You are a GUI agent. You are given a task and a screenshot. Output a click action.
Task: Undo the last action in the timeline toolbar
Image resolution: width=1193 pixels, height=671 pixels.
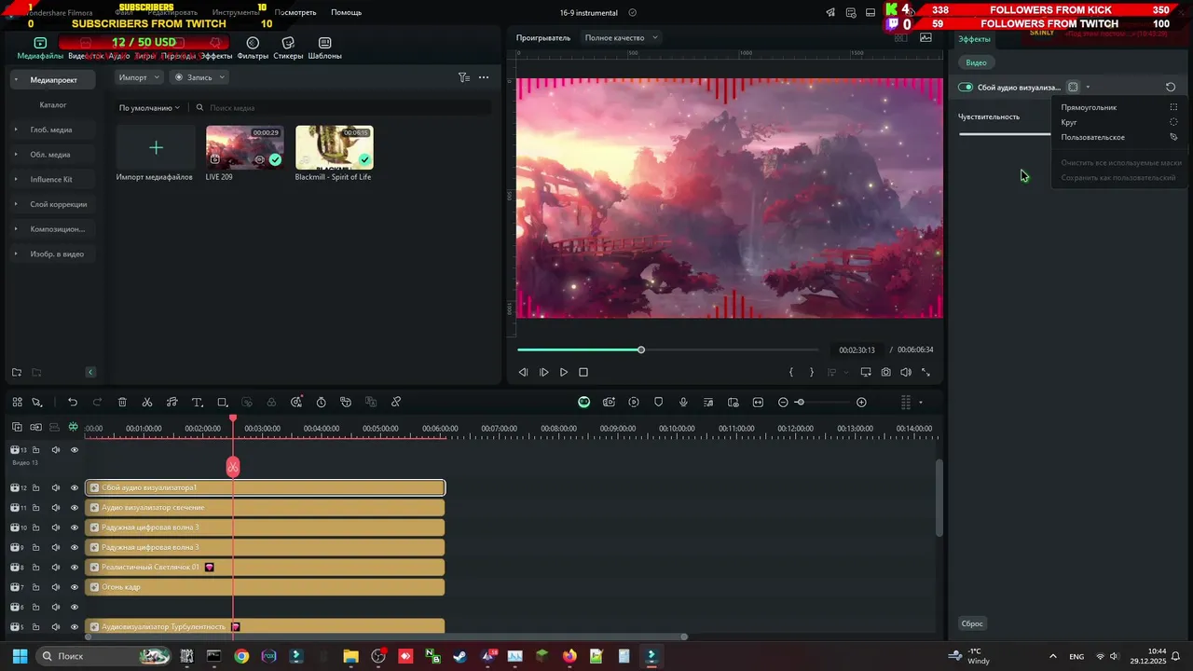[73, 402]
